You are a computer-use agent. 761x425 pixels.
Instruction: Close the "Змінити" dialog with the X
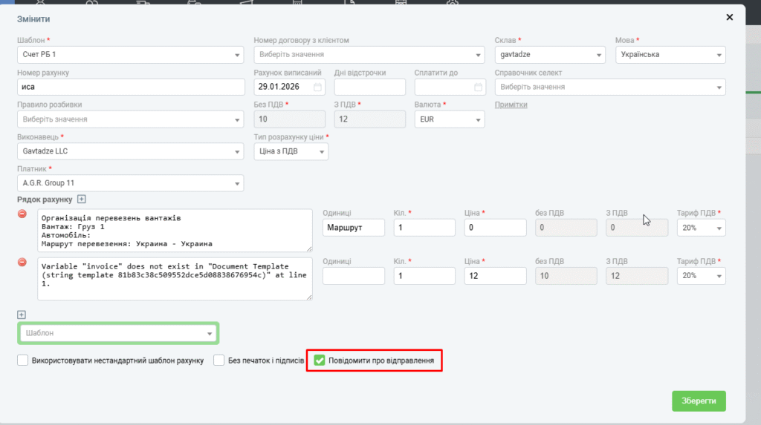730,16
